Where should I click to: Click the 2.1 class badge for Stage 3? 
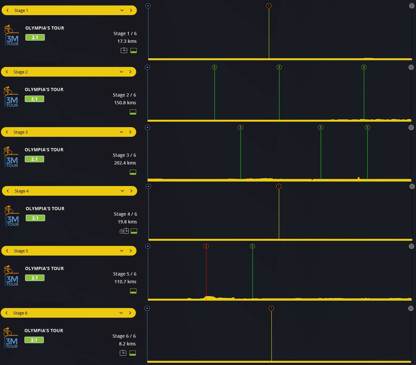point(34,159)
